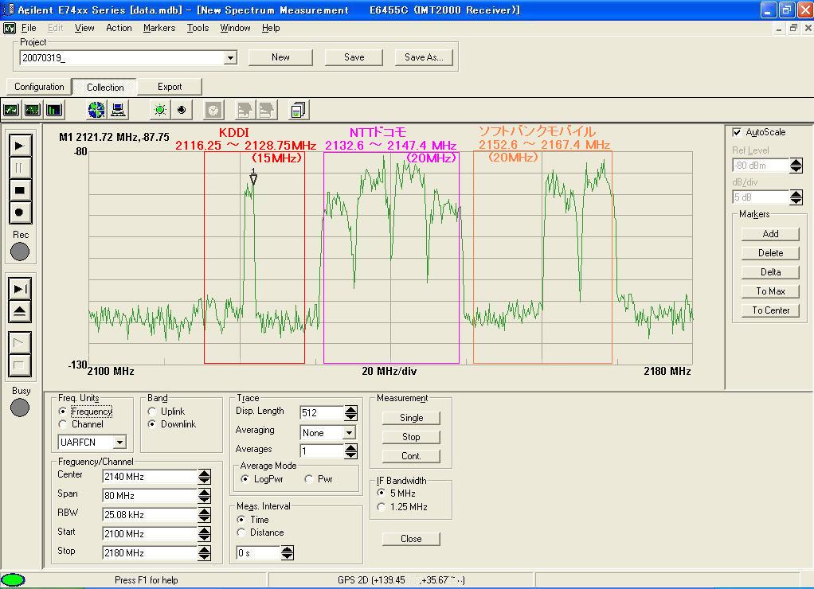Open the View menu
The image size is (814, 589).
pyautogui.click(x=84, y=28)
